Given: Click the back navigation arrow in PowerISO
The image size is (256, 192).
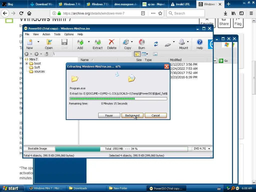Looking at the screenshot, I should point(26,54).
